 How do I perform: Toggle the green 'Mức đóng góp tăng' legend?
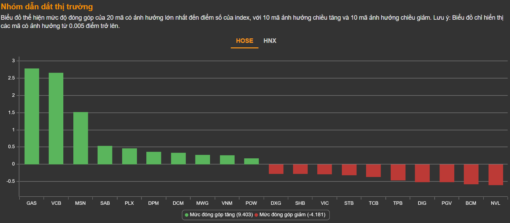pos(219,215)
